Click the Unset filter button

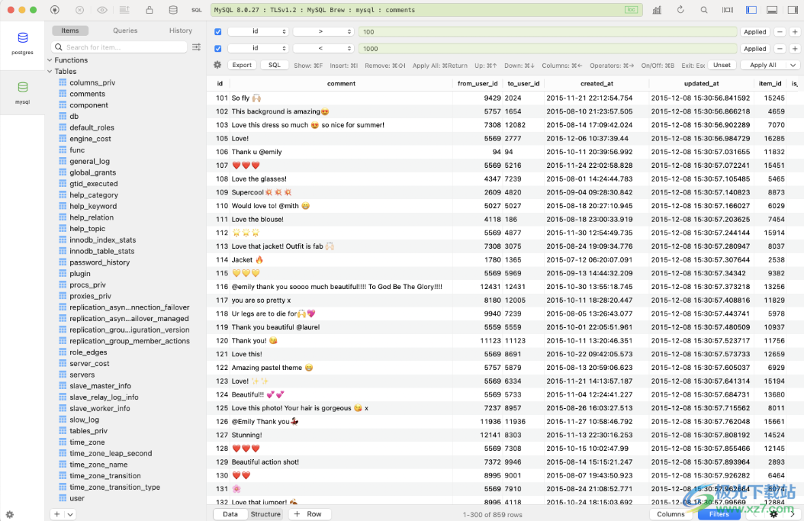pyautogui.click(x=722, y=66)
